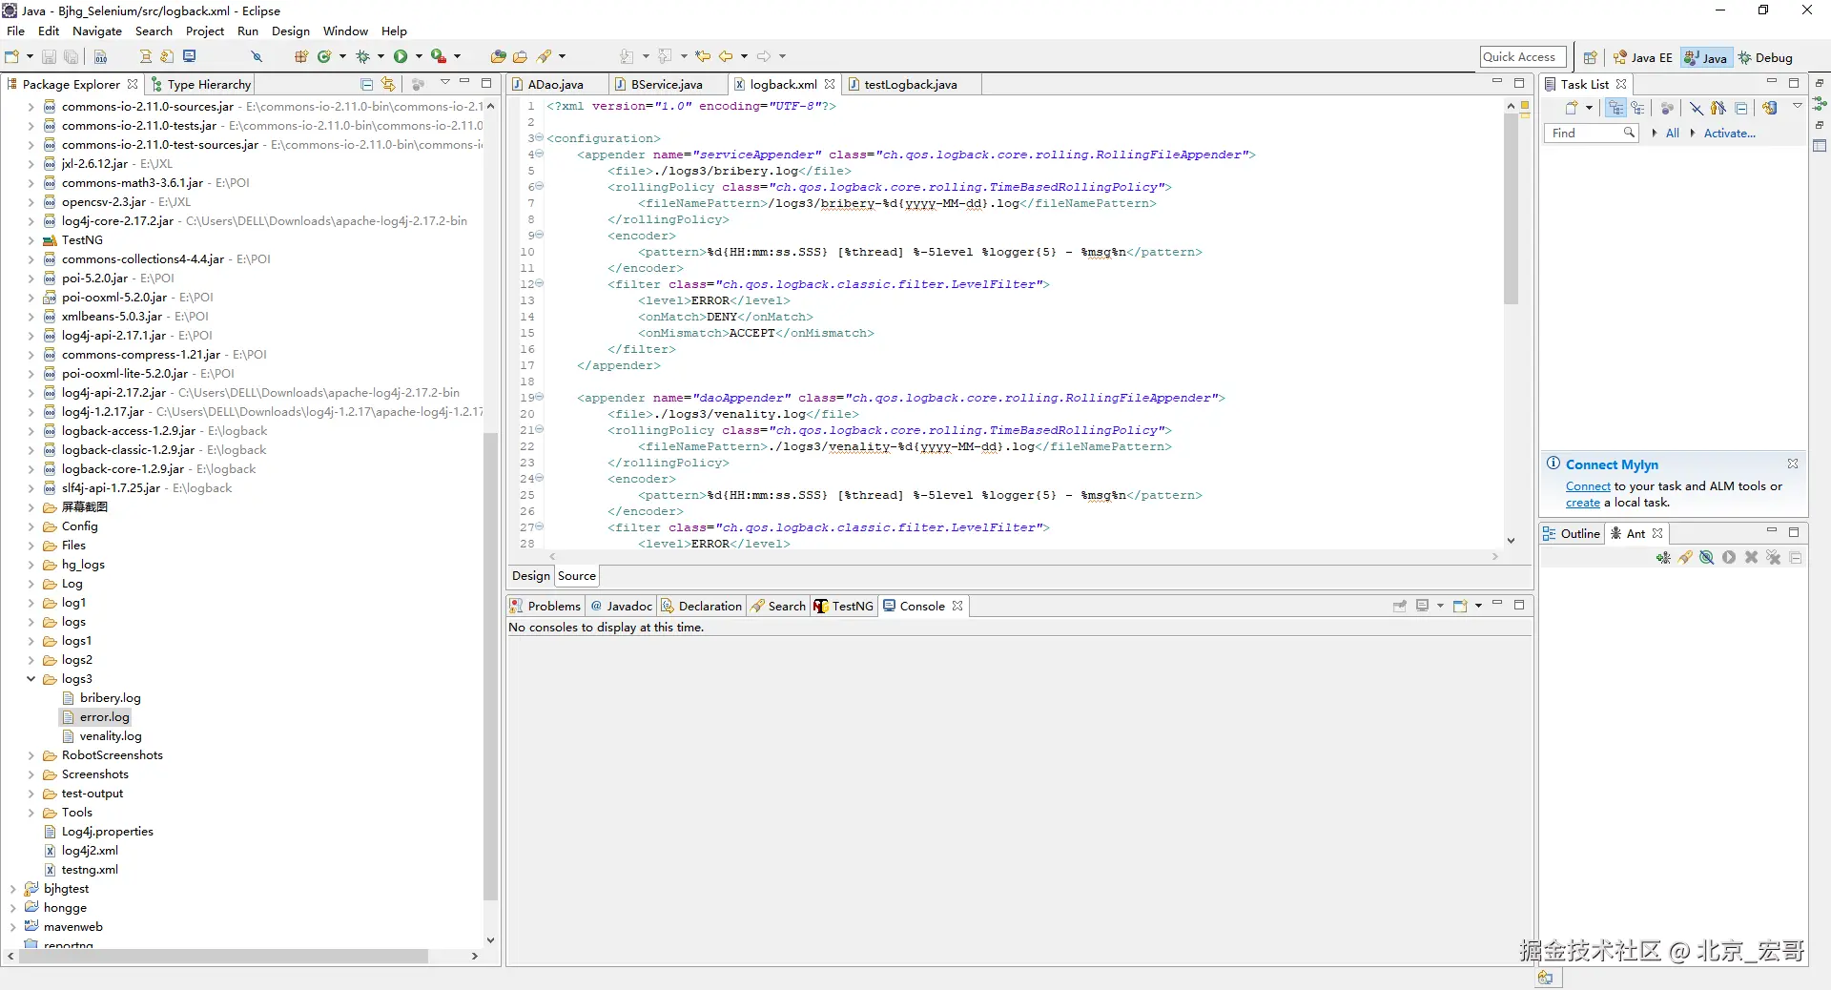Click the Open Type icon in toolbar
Viewport: 1831px width, 990px height.
pos(498,56)
